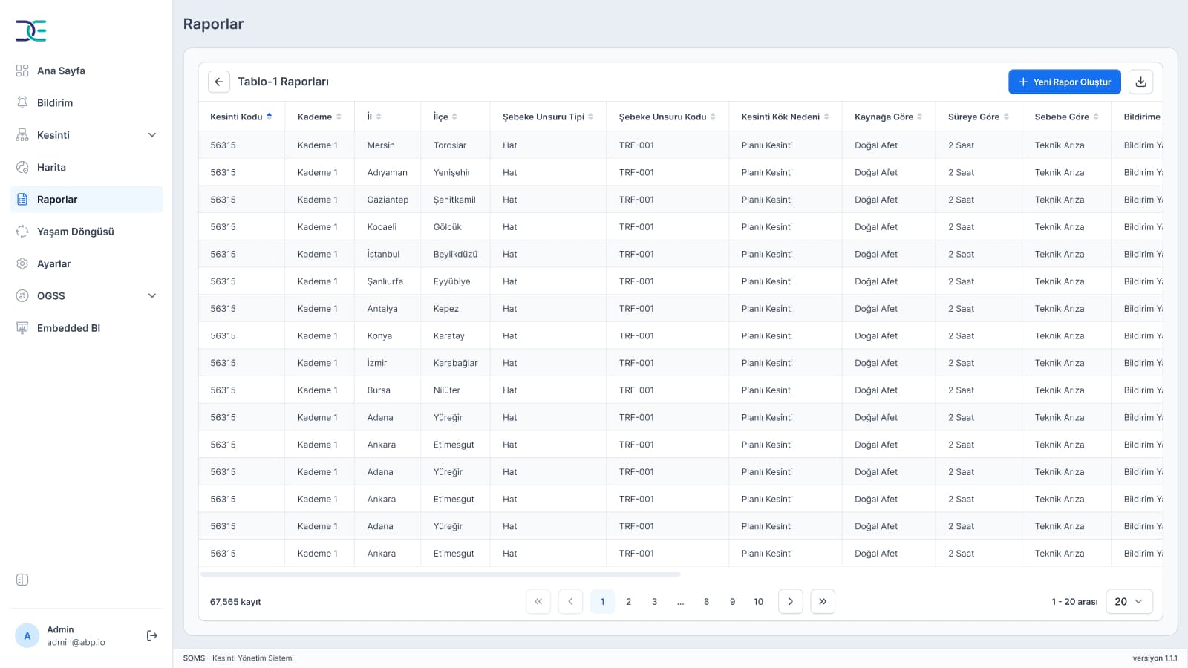Viewport: 1188px width, 668px height.
Task: Download the report with the download icon
Action: click(x=1140, y=82)
